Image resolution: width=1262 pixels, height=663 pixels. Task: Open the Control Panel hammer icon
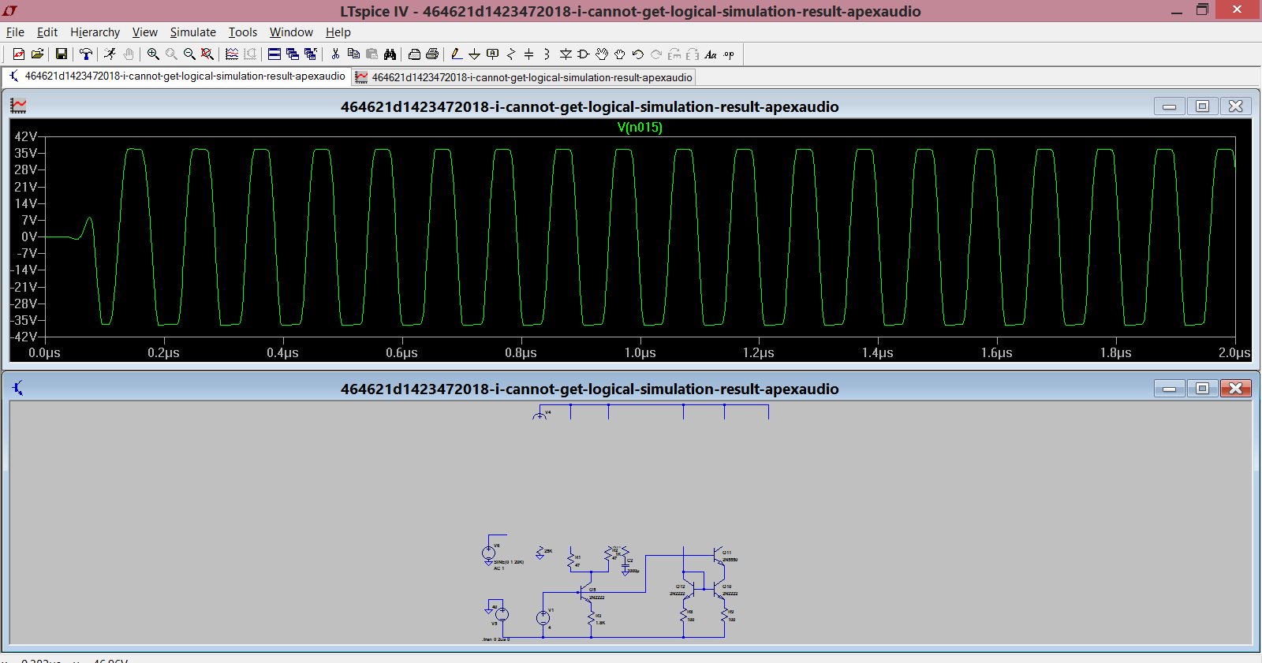click(x=86, y=54)
